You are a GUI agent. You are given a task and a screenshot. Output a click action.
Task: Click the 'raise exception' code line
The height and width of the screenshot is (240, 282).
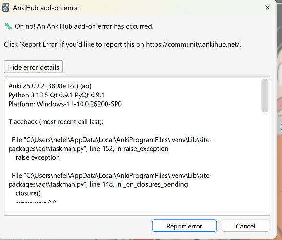point(37,157)
